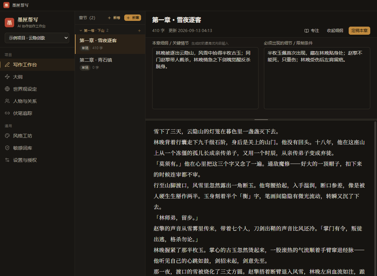Click the shield icon beside 敏感词库
377x276 pixels.
pyautogui.click(x=7, y=148)
